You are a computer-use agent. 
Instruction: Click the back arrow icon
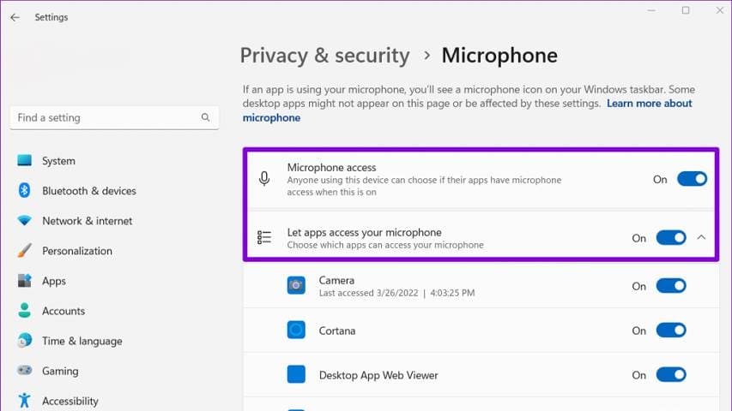[15, 18]
